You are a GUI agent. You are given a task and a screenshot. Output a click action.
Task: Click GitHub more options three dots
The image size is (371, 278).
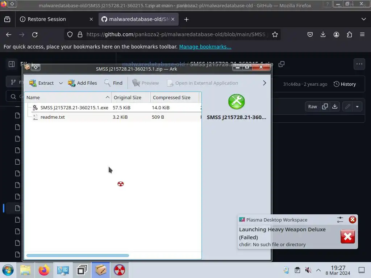click(x=359, y=64)
